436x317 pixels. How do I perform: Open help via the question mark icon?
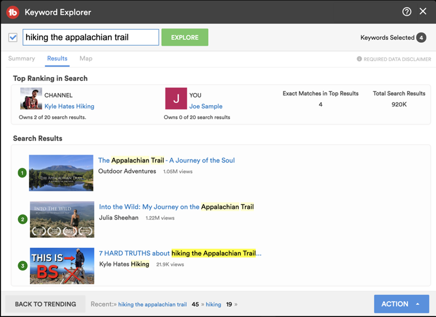point(407,11)
